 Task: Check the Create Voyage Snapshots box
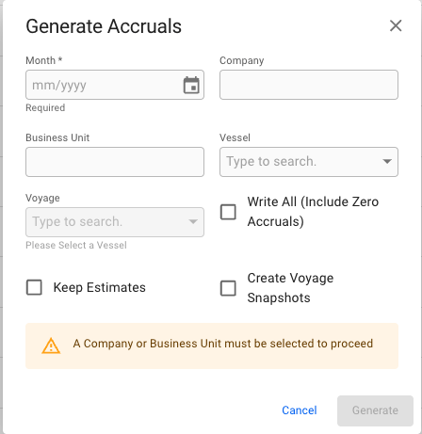228,288
